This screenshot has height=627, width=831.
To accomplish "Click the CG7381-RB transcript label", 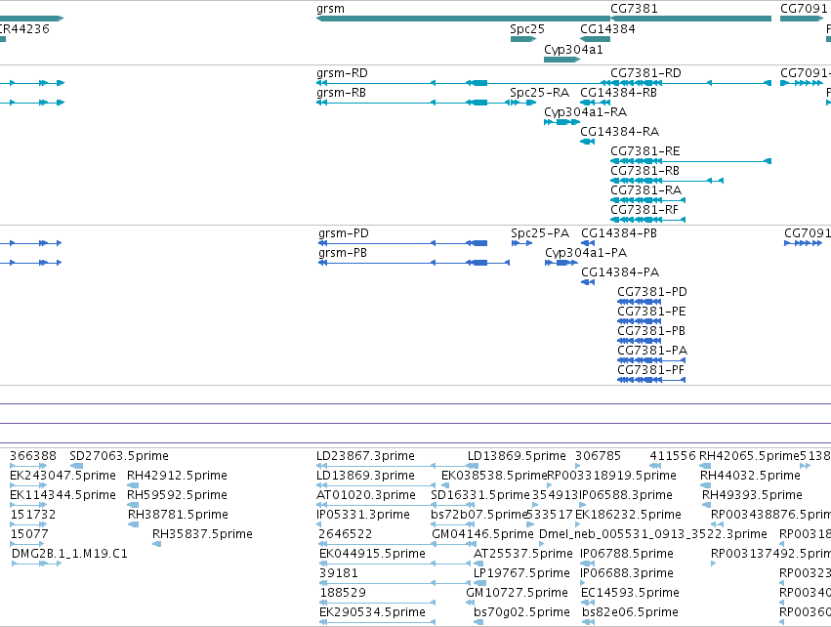I will tap(645, 171).
